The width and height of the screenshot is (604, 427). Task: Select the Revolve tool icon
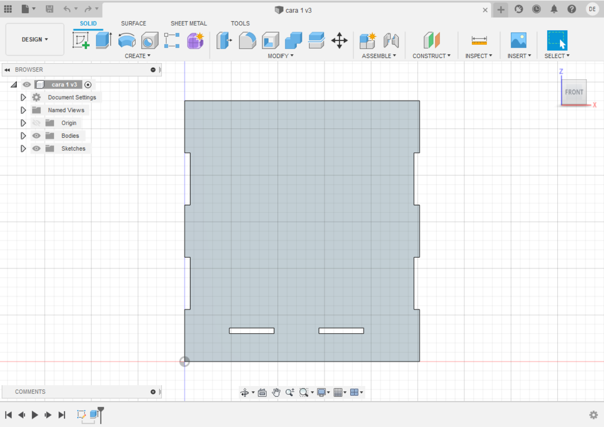[x=127, y=41]
